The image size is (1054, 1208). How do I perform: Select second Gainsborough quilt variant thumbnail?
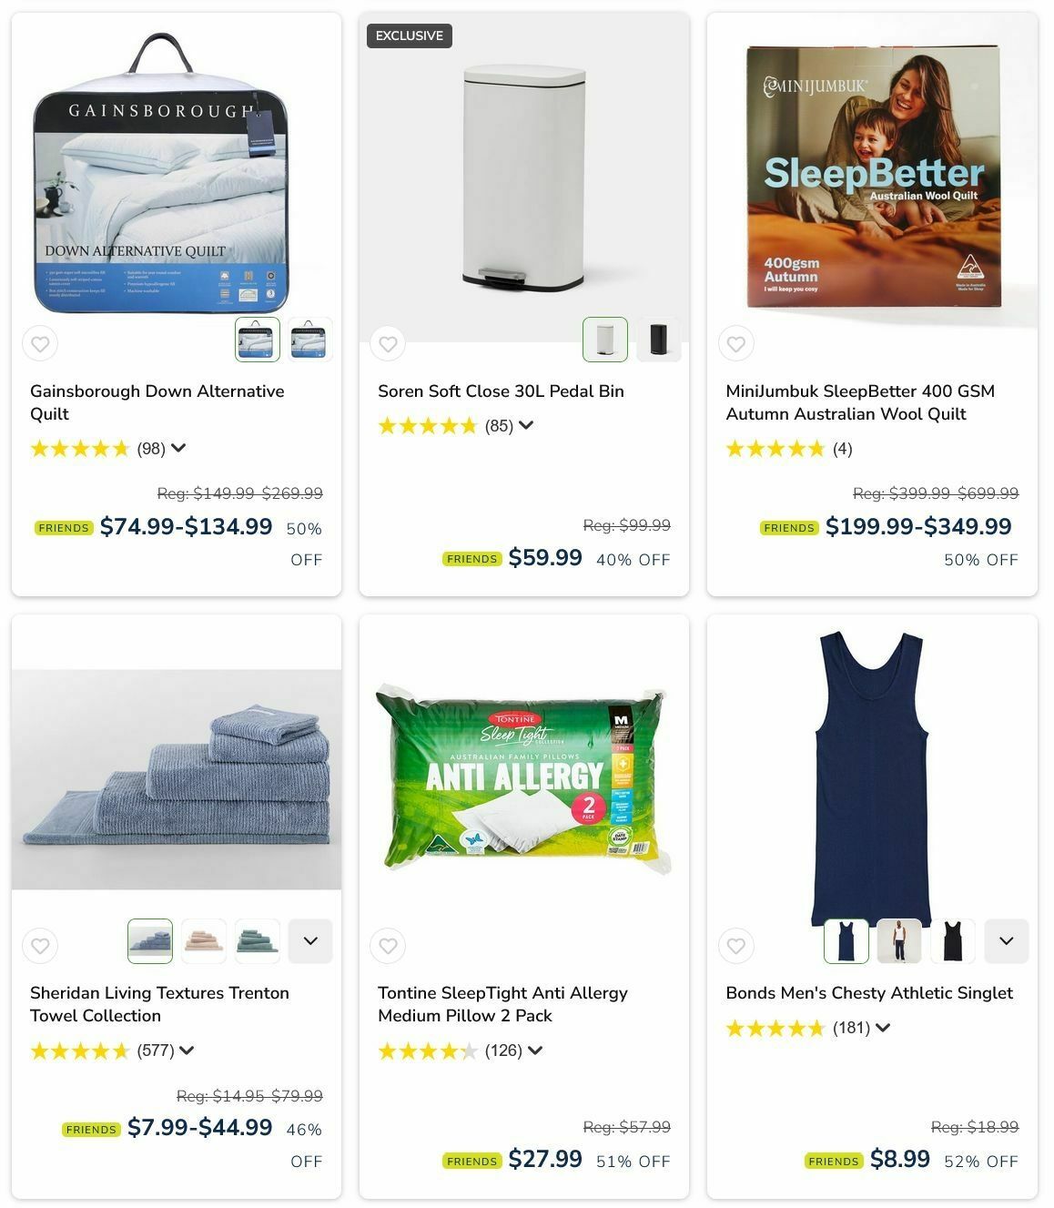click(x=310, y=340)
